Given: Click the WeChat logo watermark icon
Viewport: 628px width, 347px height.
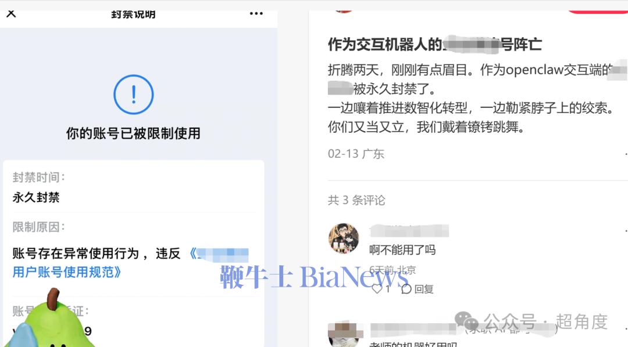Looking at the screenshot, I should (x=466, y=321).
